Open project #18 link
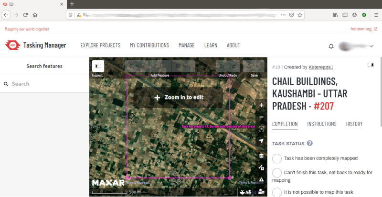Viewport: 382px width, 197px height. (x=276, y=67)
